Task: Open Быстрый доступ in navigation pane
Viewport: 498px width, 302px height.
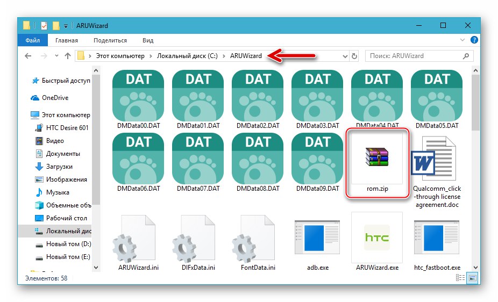Action: pos(61,81)
